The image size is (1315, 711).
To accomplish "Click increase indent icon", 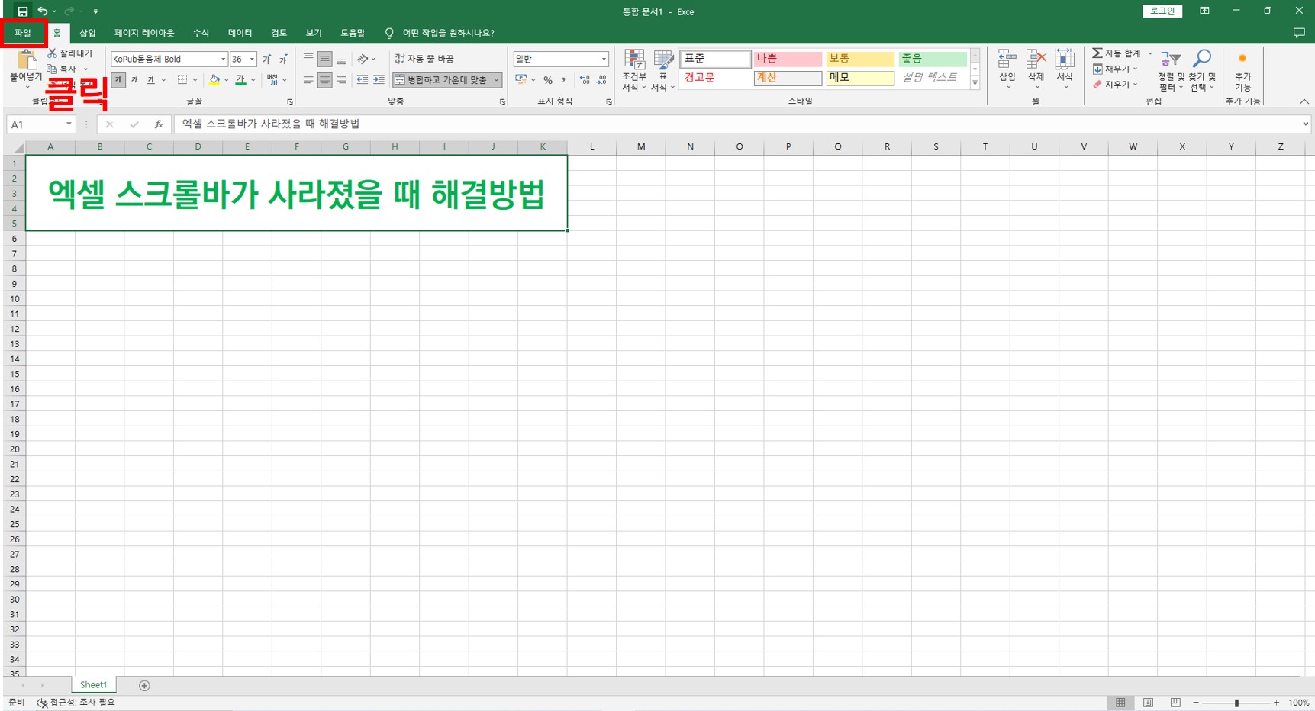I will point(379,79).
